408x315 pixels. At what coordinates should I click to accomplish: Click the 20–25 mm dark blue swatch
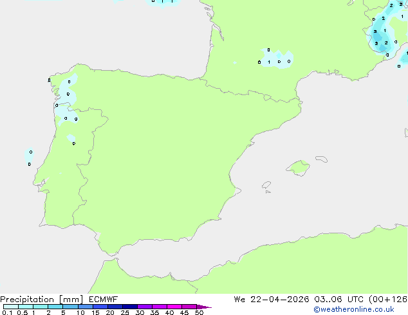(x=115, y=307)
